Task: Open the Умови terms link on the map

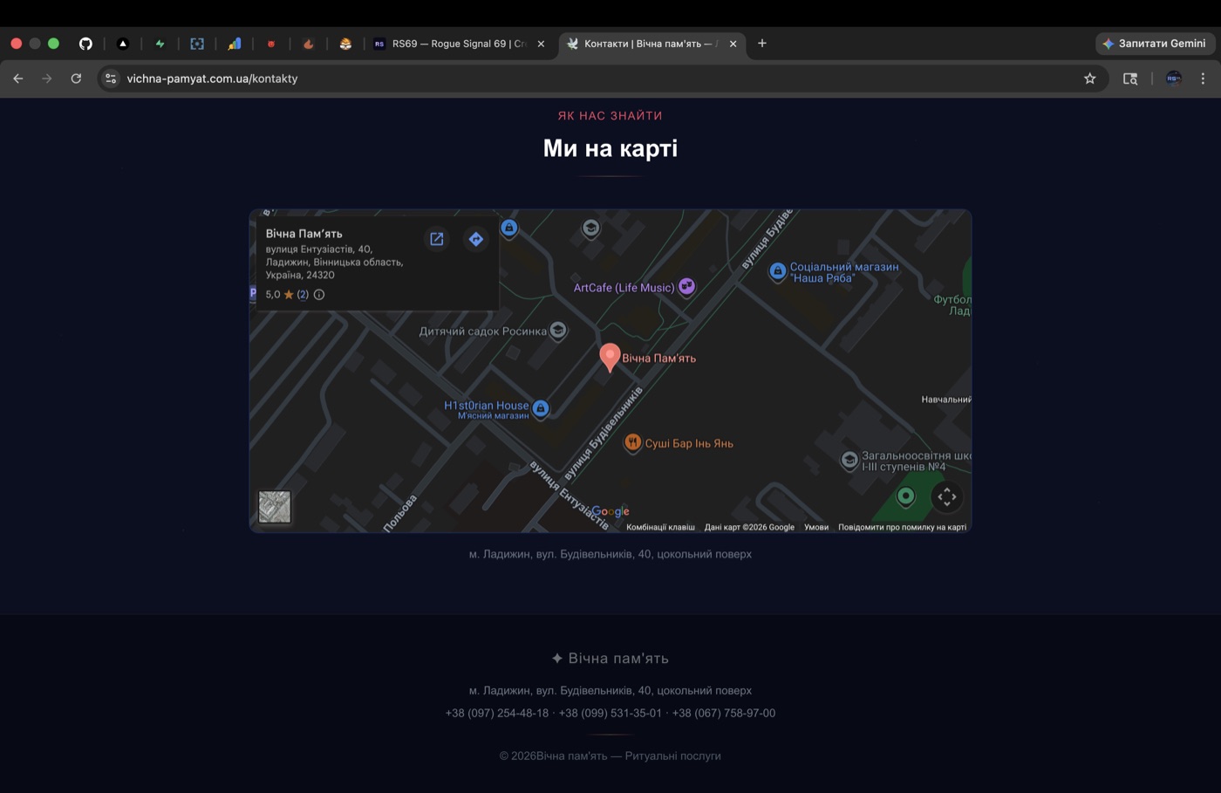Action: tap(816, 527)
